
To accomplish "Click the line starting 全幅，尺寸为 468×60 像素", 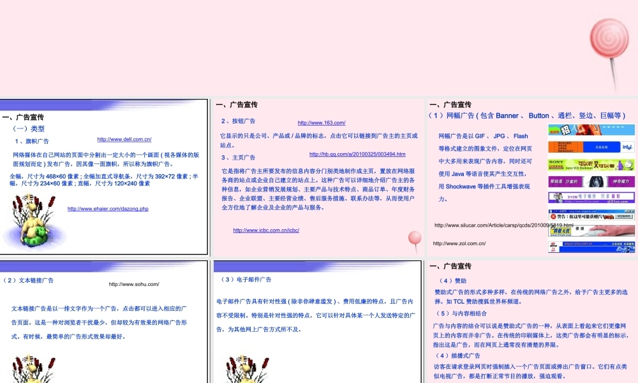I will tap(104, 180).
